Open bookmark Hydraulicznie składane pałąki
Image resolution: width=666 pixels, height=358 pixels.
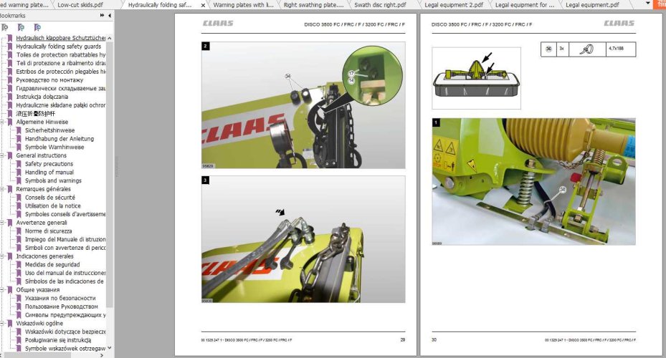coord(61,105)
